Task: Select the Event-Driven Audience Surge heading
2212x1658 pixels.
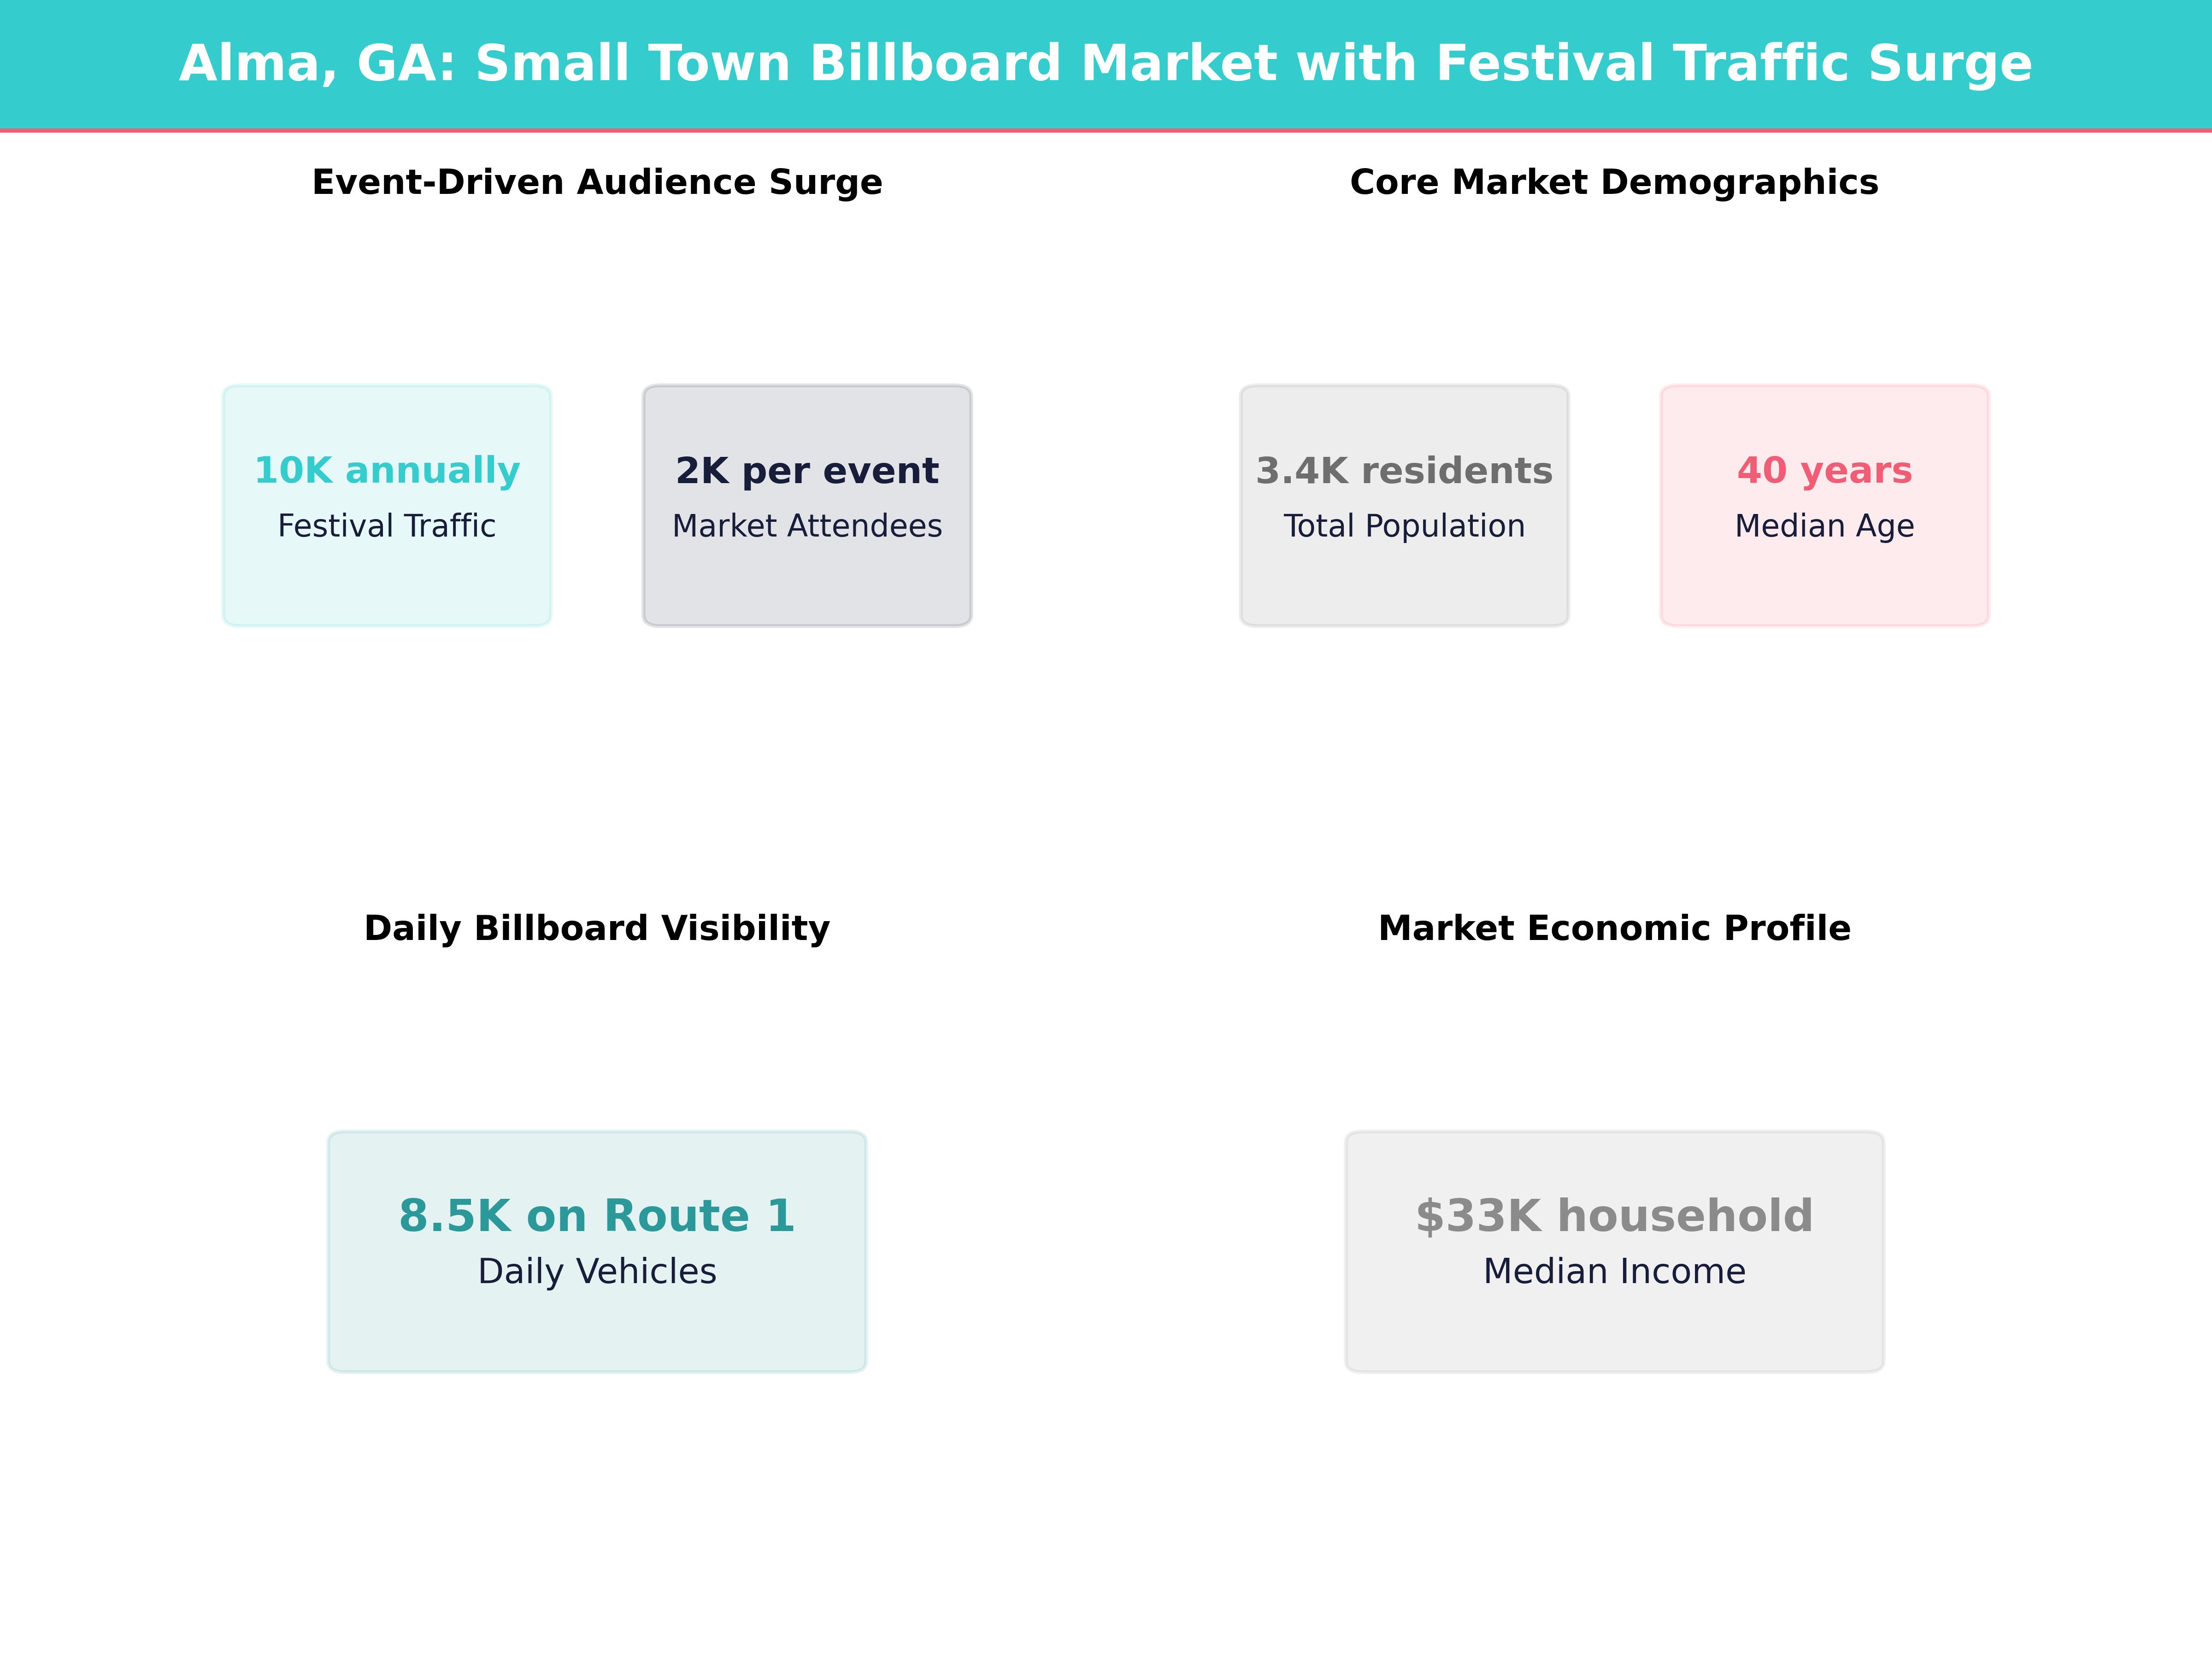Action: (597, 182)
